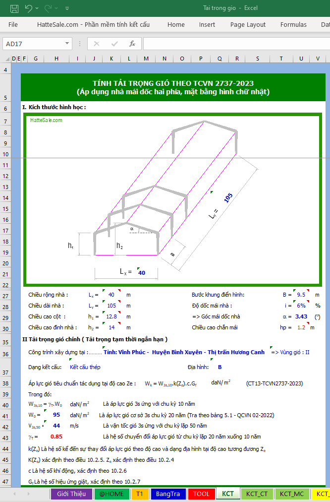
Task: Open the KCT_CT sheet tab
Action: click(x=257, y=494)
